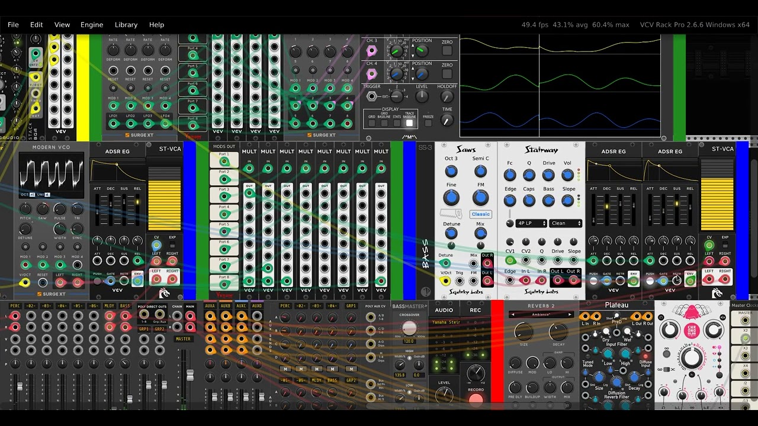Image resolution: width=758 pixels, height=426 pixels.
Task: Click the CH. 3 POSITION knob
Action: click(422, 51)
